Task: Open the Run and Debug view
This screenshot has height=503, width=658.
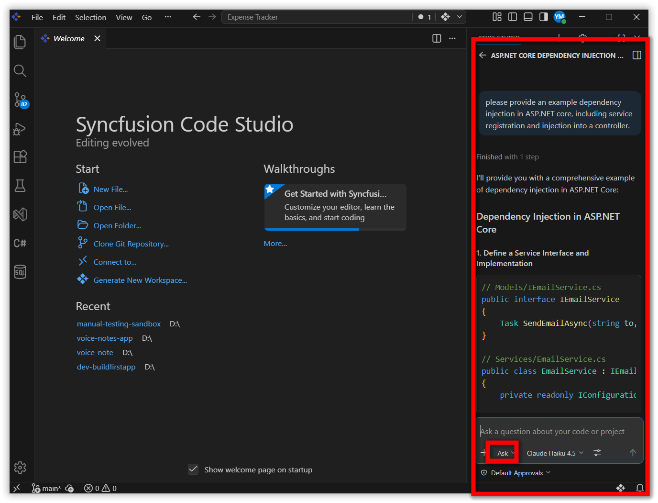Action: click(20, 129)
